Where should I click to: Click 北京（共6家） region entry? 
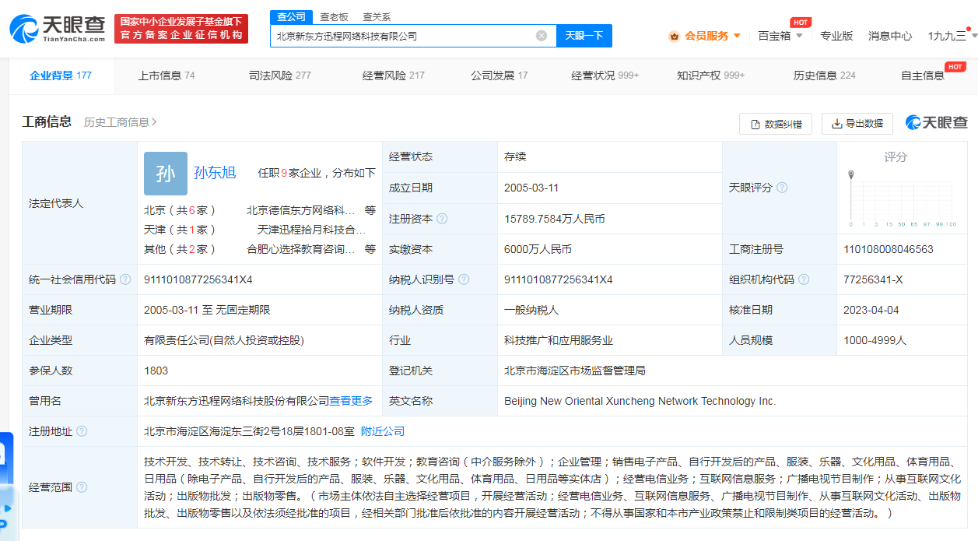click(180, 210)
